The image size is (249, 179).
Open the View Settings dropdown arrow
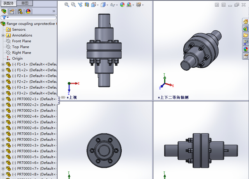click(143, 5)
